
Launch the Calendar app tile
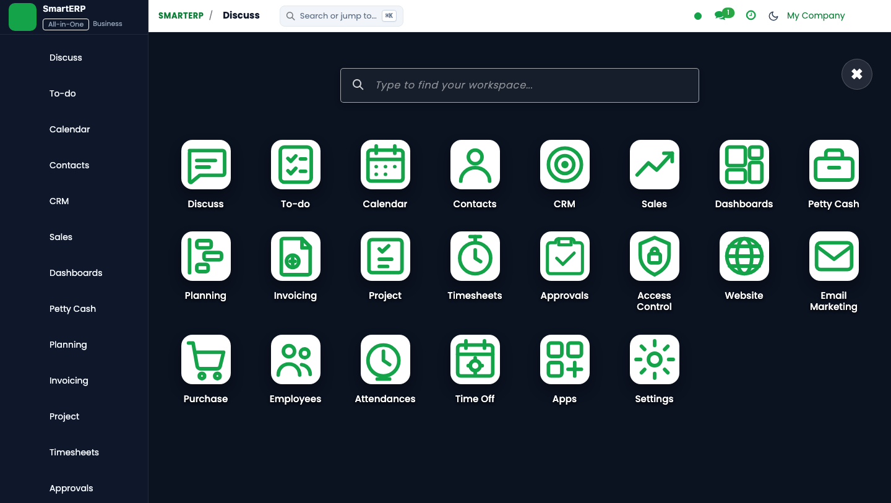pos(385,165)
